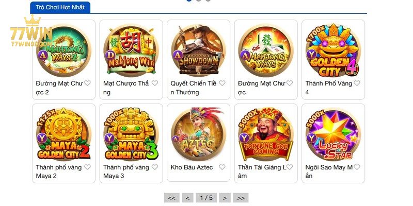Open the Maya Golden City 2 icon
The image size is (413, 206).
pyautogui.click(x=63, y=134)
